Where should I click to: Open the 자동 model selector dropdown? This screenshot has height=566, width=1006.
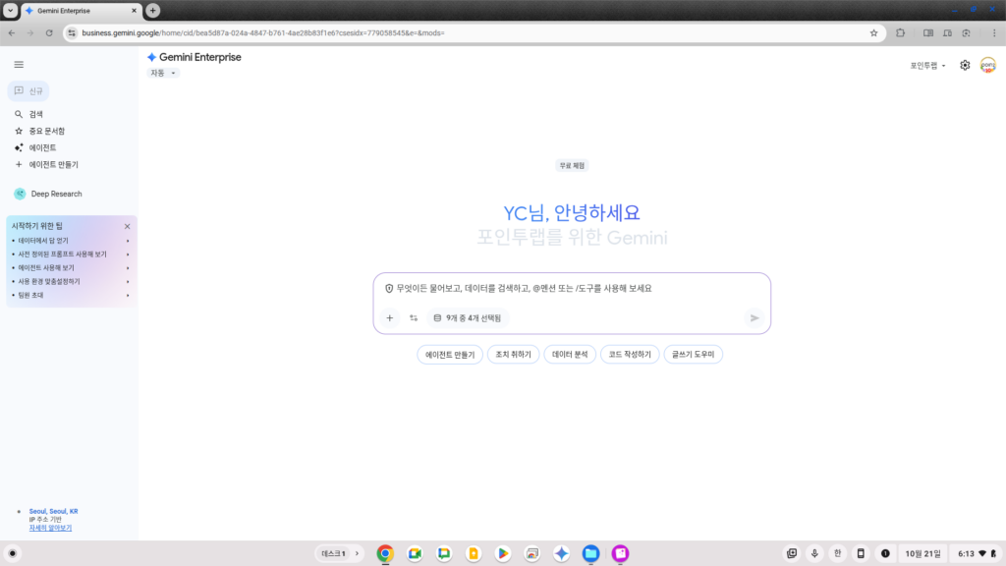[x=163, y=73]
